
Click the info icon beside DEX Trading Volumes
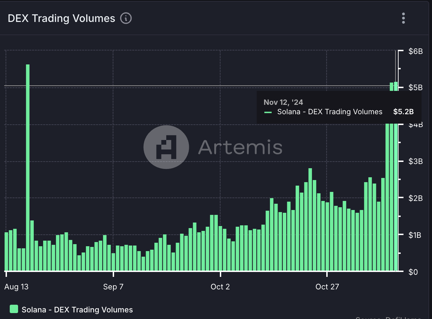click(x=126, y=18)
